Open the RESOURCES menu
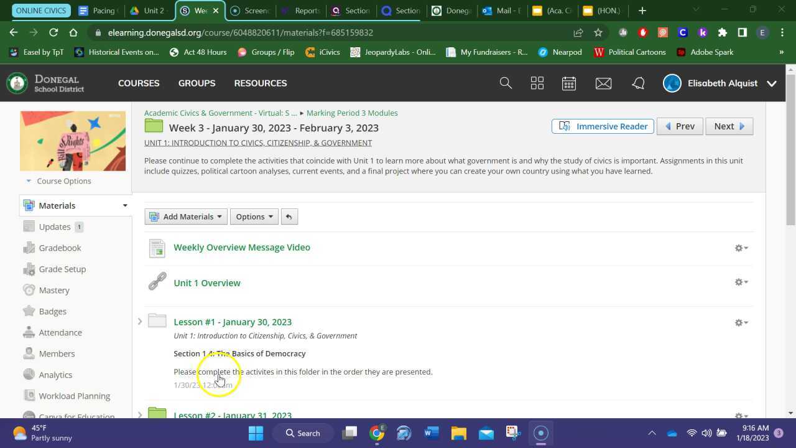The height and width of the screenshot is (448, 796). (x=260, y=83)
